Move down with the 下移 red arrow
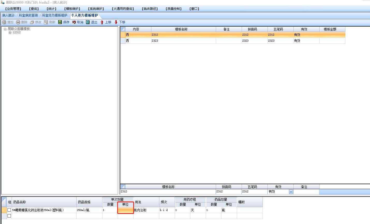The height and width of the screenshot is (224, 370). (116, 22)
